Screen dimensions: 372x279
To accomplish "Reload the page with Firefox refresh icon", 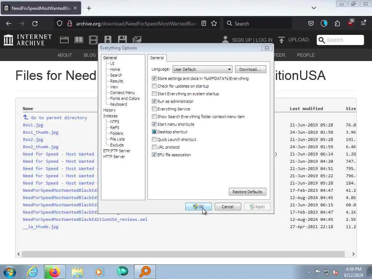I will pyautogui.click(x=35, y=24).
